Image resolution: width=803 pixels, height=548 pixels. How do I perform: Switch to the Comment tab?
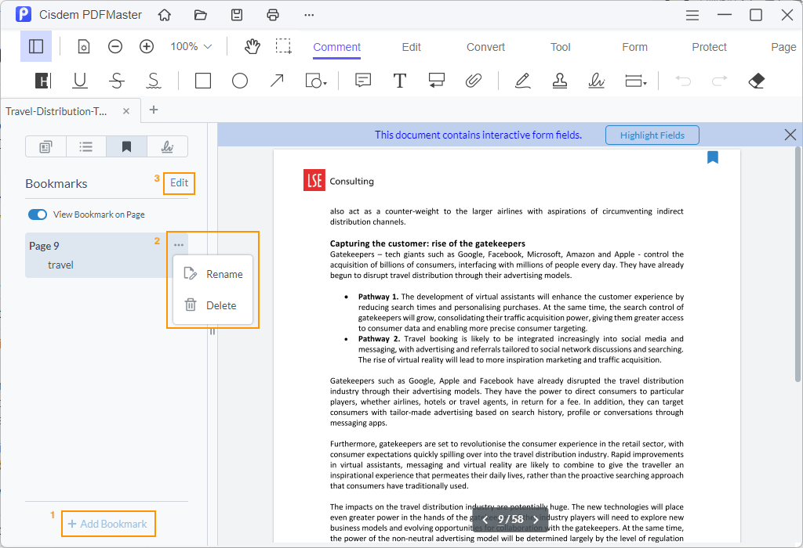[x=336, y=47]
